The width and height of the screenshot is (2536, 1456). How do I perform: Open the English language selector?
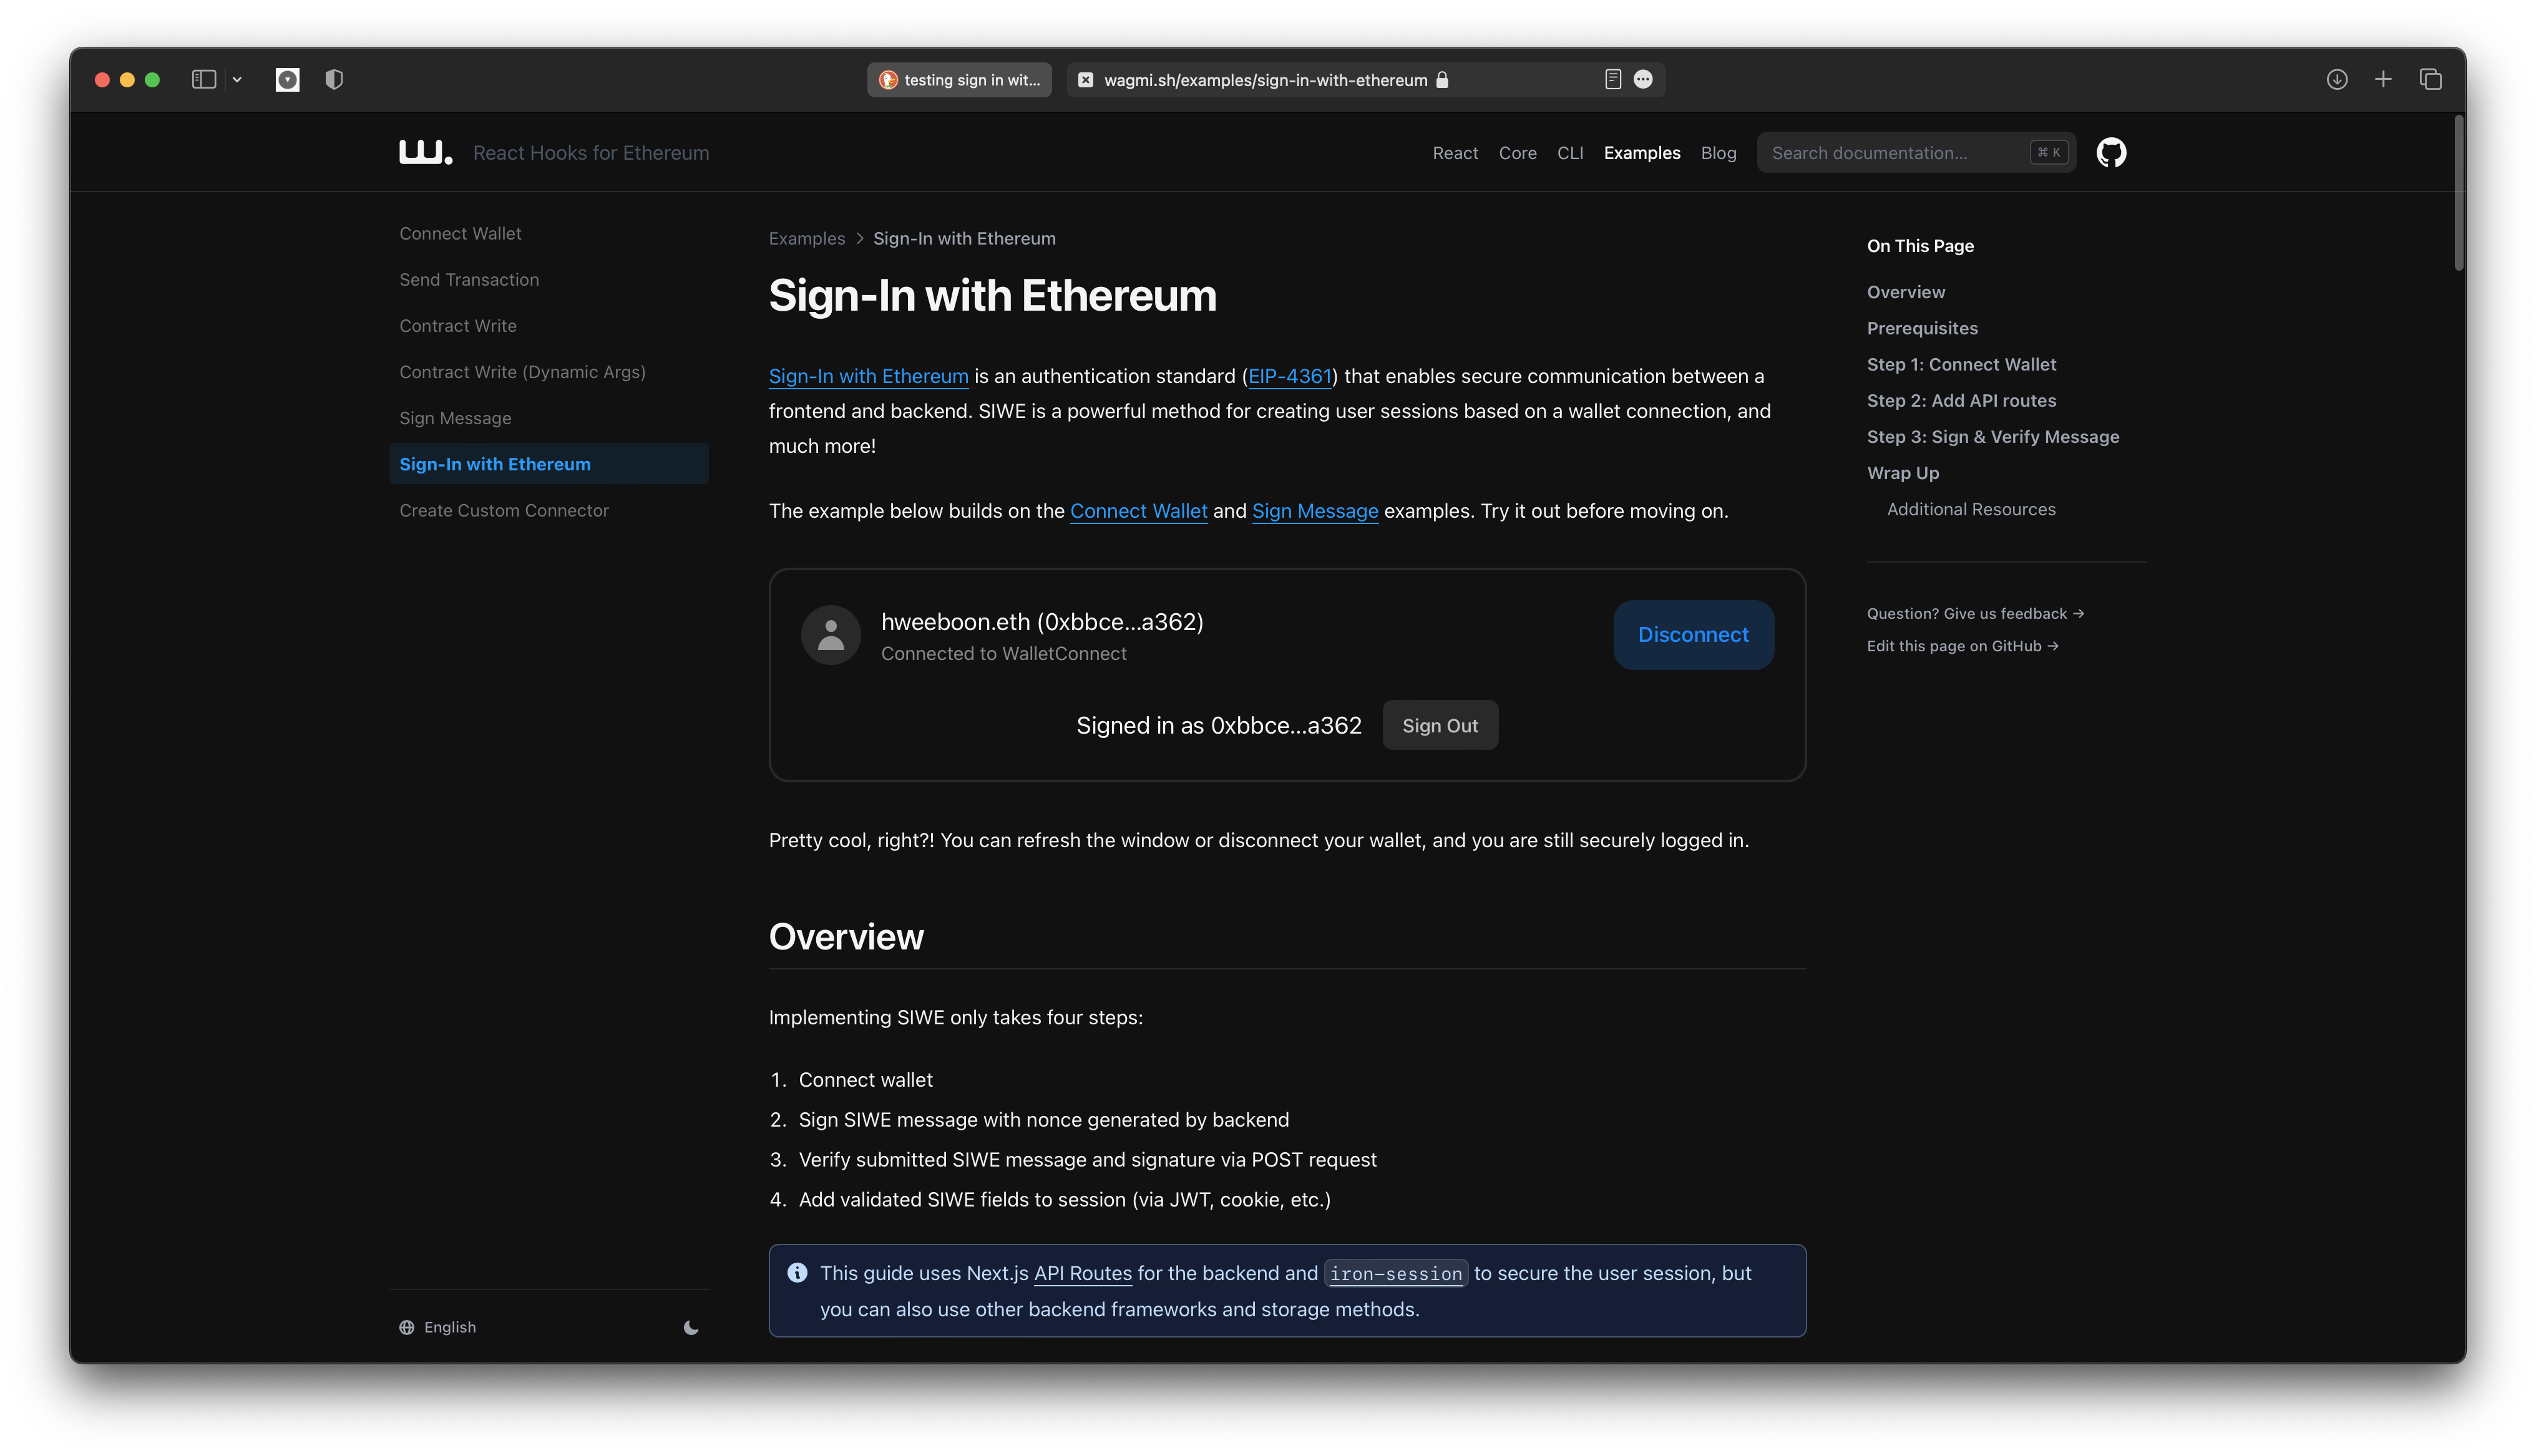(437, 1327)
